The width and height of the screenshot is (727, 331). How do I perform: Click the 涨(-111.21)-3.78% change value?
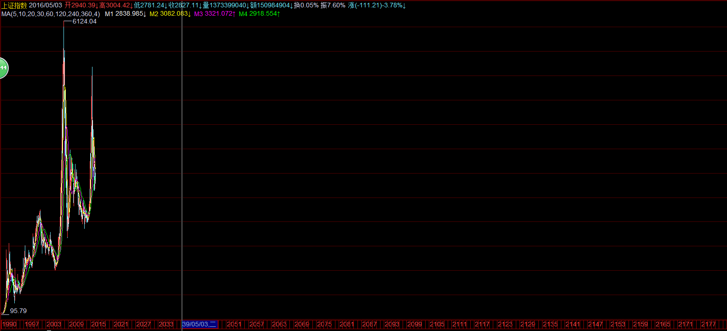[377, 6]
